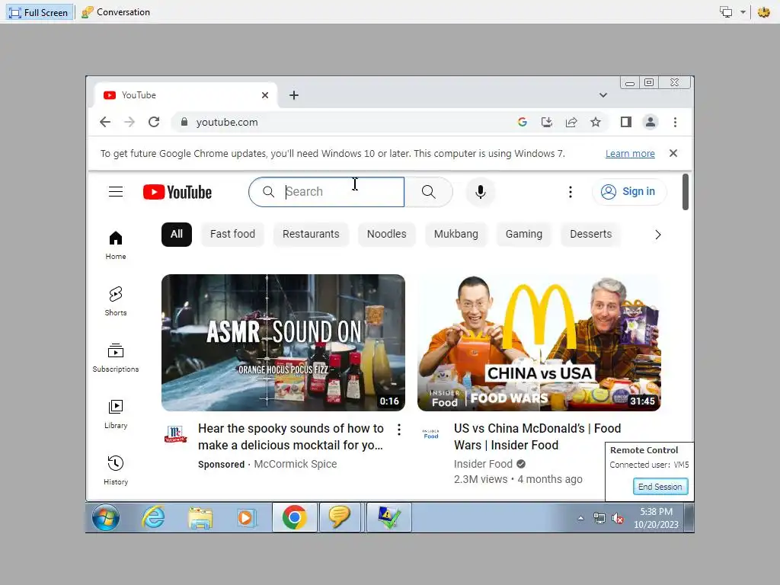Open Chrome three-dot menu
The image size is (780, 585).
(675, 122)
